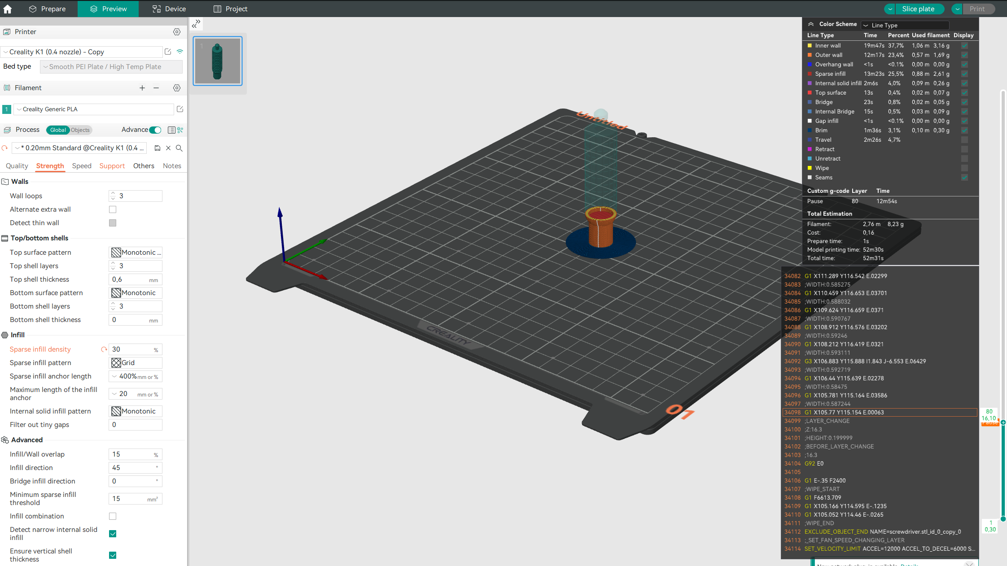Click the printer Wi-Fi connection icon
Viewport: 1007px width, 566px height.
tap(180, 52)
